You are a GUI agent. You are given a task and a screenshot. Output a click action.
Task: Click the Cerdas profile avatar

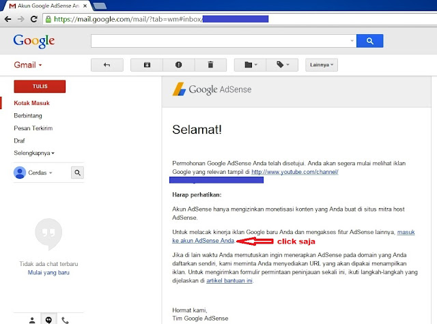[20, 173]
